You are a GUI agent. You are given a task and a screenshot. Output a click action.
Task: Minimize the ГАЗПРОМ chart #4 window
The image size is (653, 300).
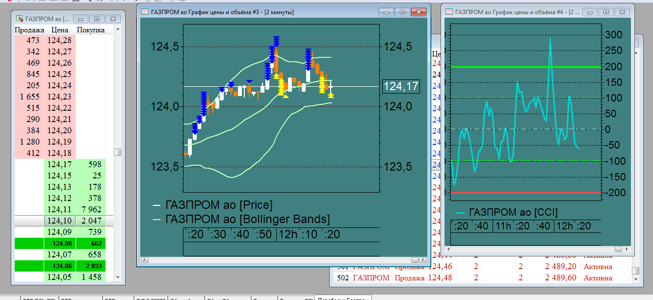coord(591,12)
